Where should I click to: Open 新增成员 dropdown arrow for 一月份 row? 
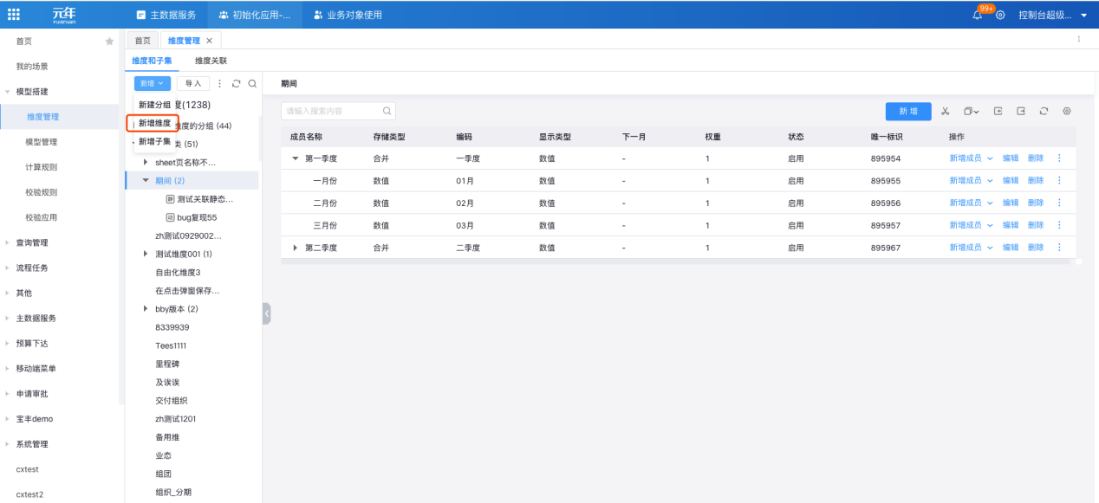(989, 181)
